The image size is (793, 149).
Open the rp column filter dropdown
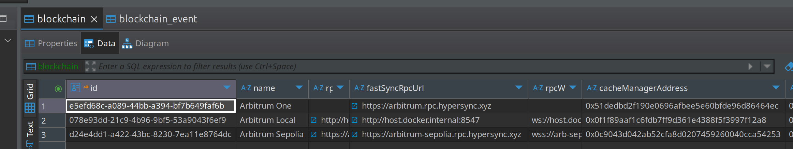pos(340,88)
